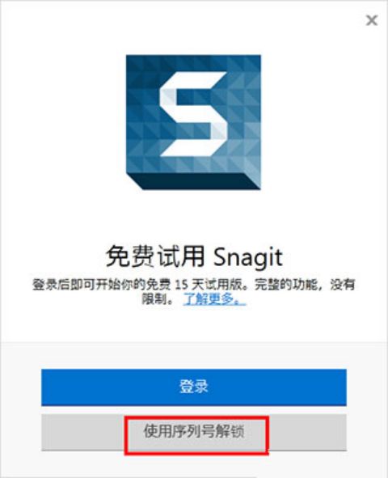Unlock Snagit with a serial number
Viewport: 388px width, 478px height.
(x=194, y=432)
